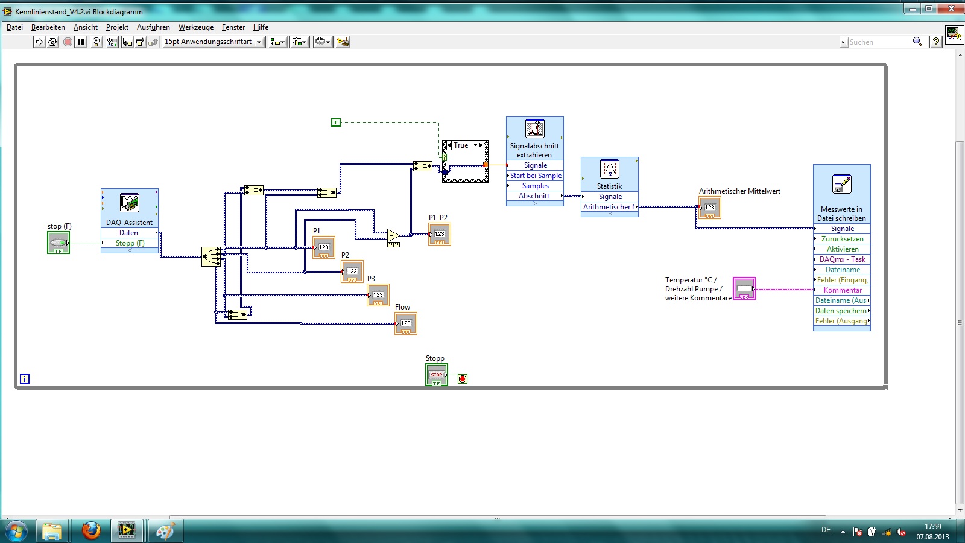Click the Messwerte in Datei schreiben icon

point(841,184)
